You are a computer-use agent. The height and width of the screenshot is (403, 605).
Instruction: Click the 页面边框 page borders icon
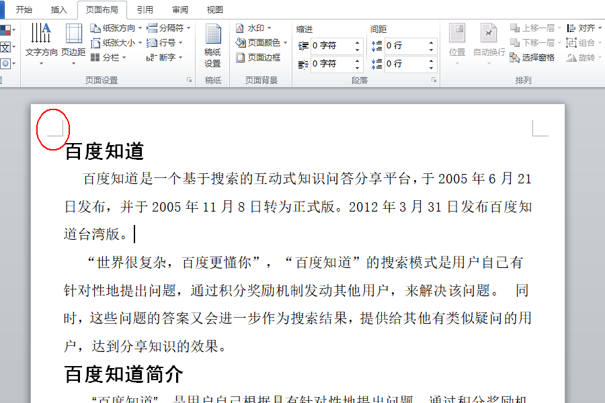(241, 58)
